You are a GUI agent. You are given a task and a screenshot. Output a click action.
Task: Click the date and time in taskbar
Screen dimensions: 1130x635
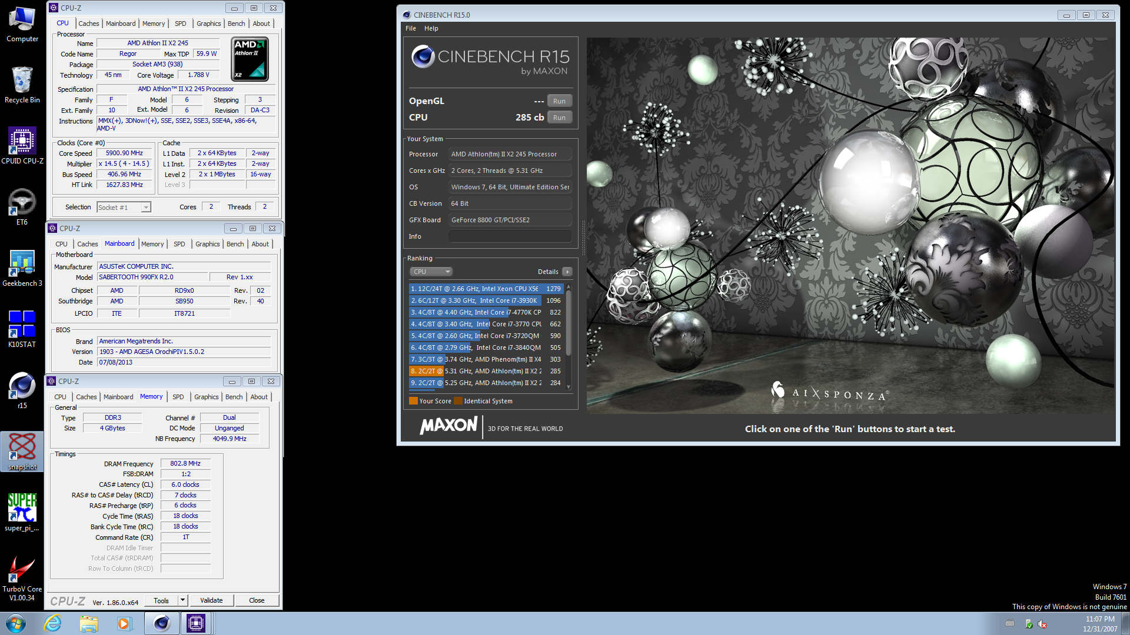click(x=1099, y=624)
